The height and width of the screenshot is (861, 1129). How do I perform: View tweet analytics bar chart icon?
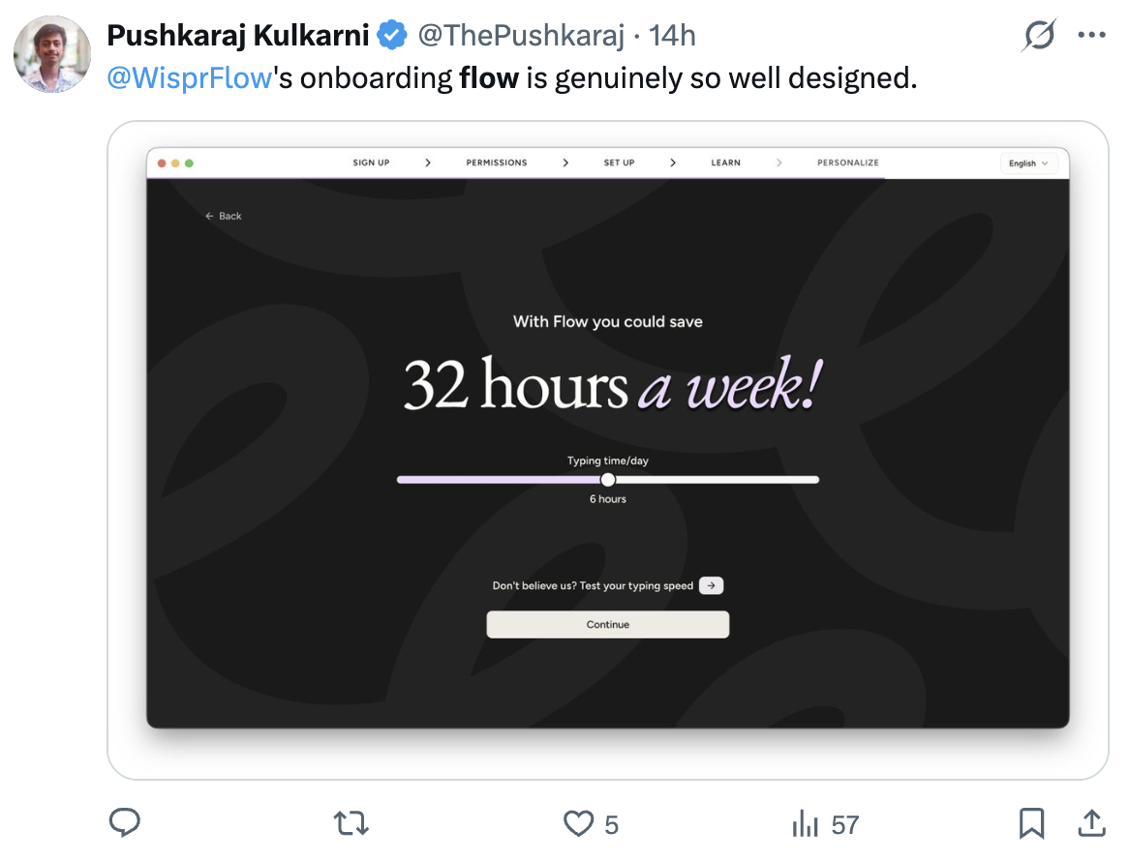point(805,823)
